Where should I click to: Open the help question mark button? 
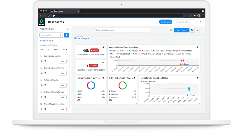200,22
